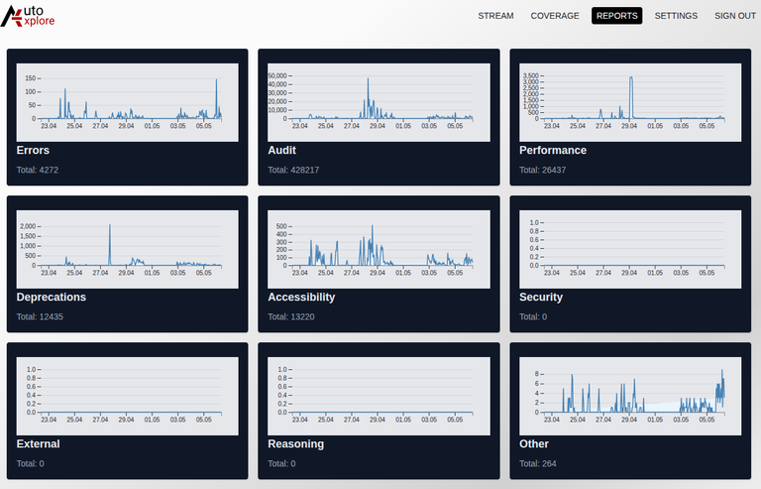Click the Accessibility chart graph
The image size is (761, 489).
pyautogui.click(x=379, y=248)
